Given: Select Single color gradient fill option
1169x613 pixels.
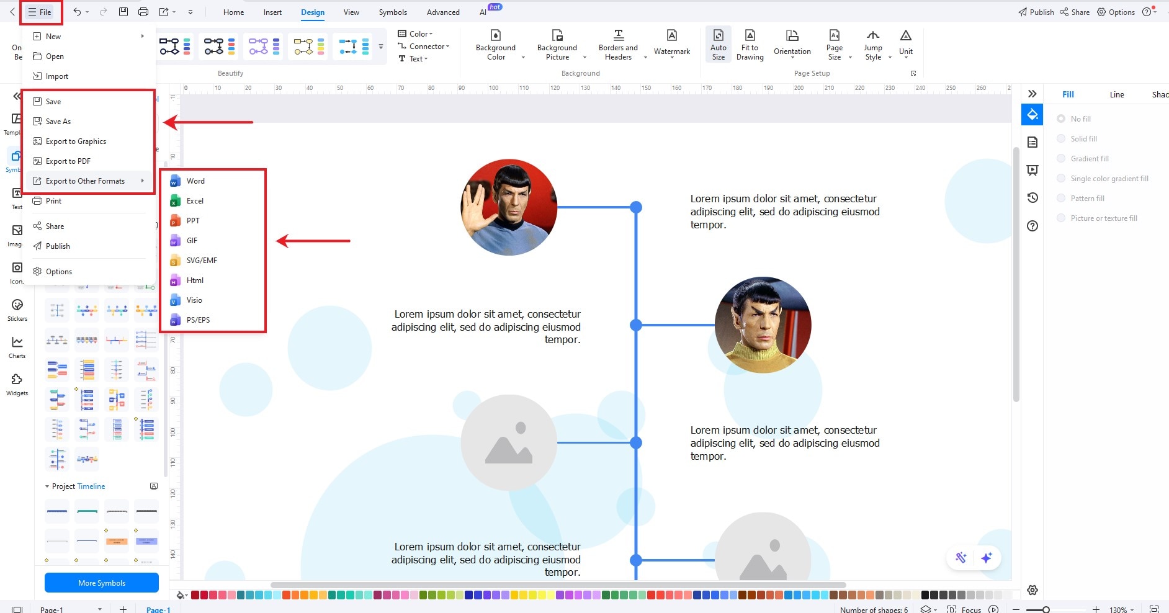Looking at the screenshot, I should pyautogui.click(x=1103, y=178).
